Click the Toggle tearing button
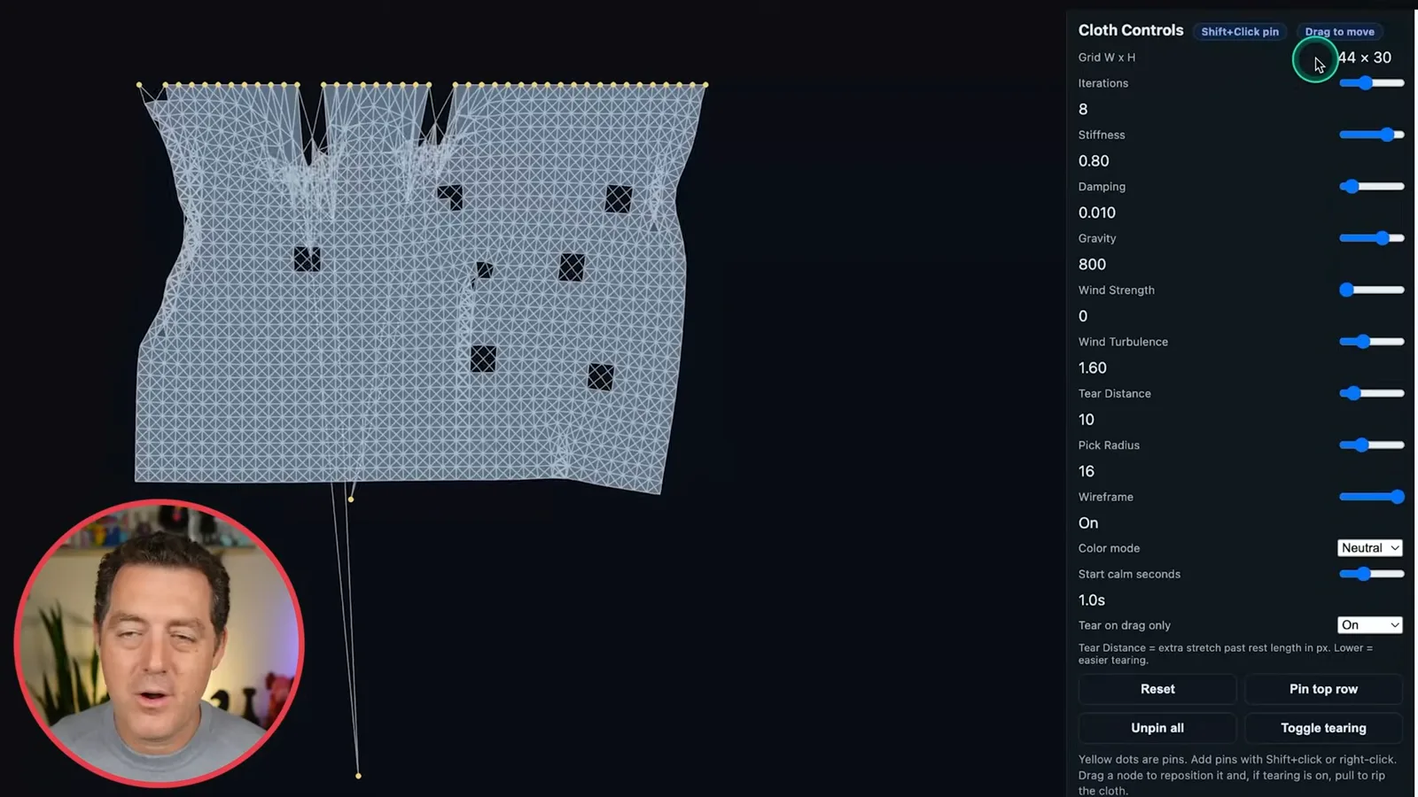Viewport: 1418px width, 797px height. click(1323, 728)
